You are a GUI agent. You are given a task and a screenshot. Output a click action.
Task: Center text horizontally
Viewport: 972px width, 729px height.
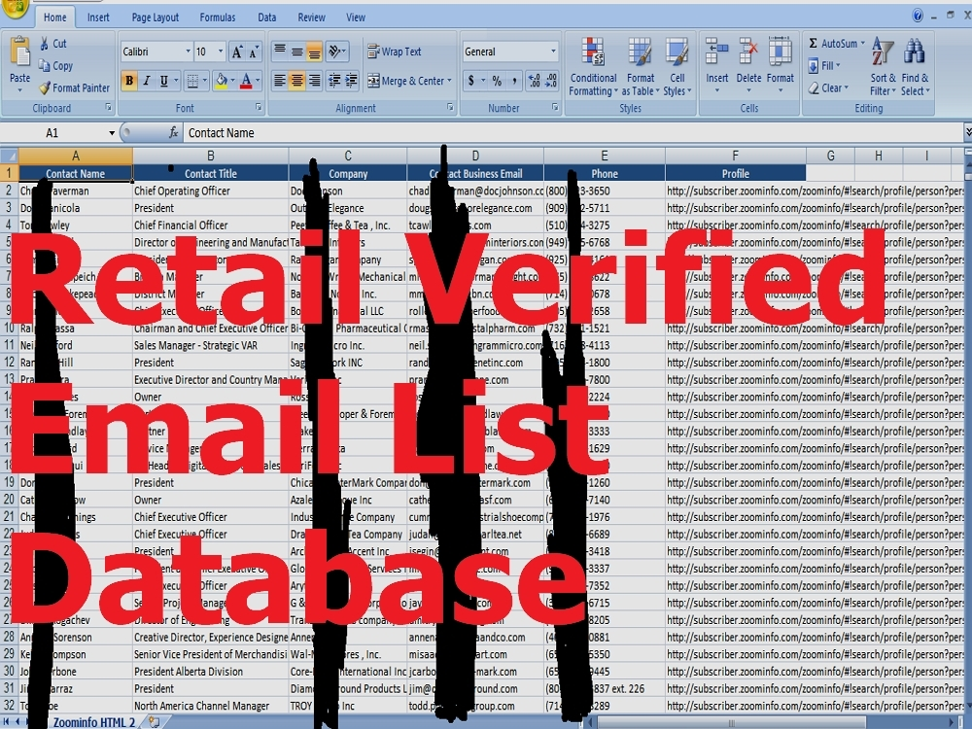[296, 81]
